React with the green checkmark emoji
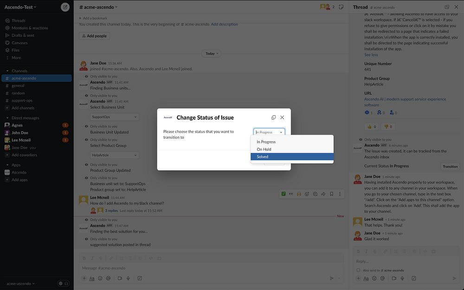464x290 pixels. pyautogui.click(x=284, y=194)
